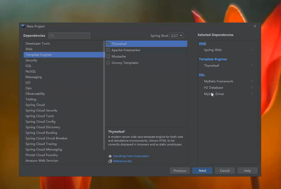Select the Spring Cloud category
The height and width of the screenshot is (189, 281).
(x=64, y=105)
